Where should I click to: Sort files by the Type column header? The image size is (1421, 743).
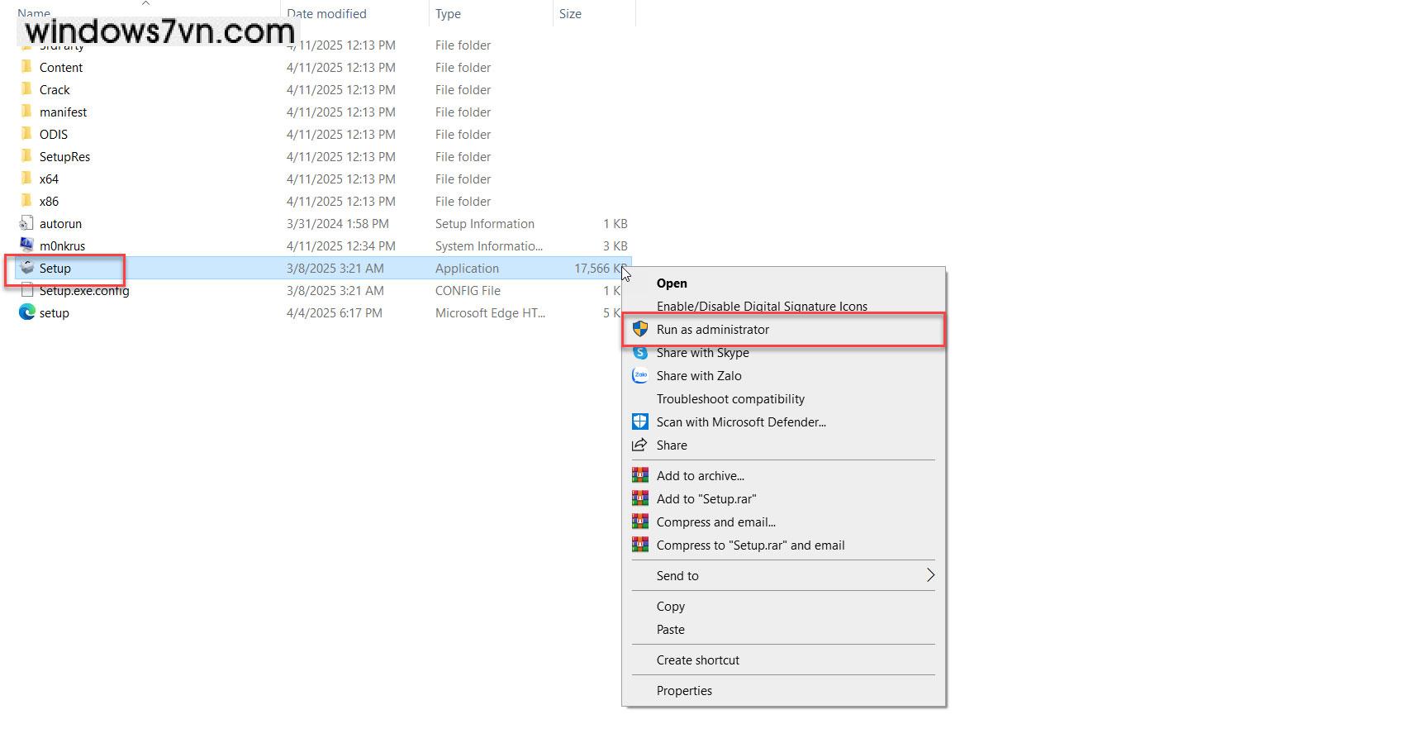448,14
